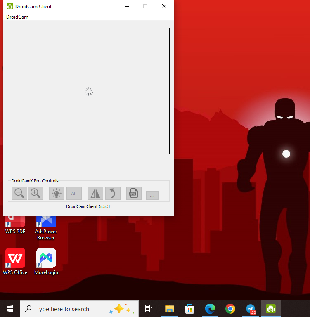Viewport: 310px width, 317px height.
Task: Open File Explorer from the taskbar
Action: [169, 309]
